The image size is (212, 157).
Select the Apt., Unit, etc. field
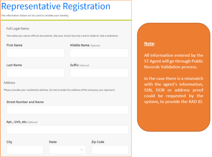(x=67, y=130)
